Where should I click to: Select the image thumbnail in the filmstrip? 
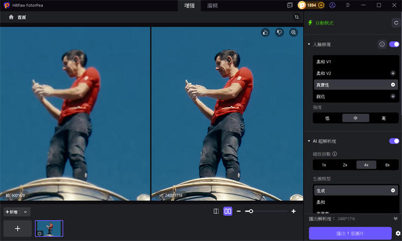(49, 228)
